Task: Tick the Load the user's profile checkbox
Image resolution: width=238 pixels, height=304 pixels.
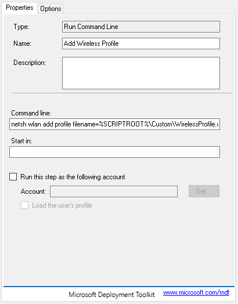Action: click(x=24, y=205)
